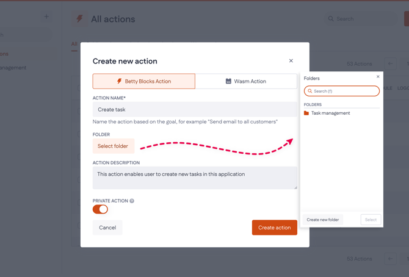The width and height of the screenshot is (409, 277).
Task: Click the plus icon in the sidebar
Action: click(x=46, y=16)
